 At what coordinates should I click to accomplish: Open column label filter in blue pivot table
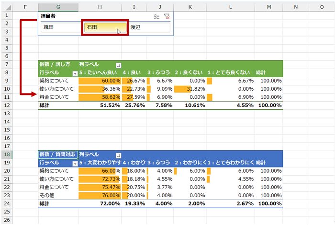coord(118,155)
